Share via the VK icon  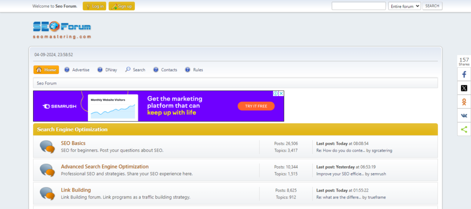pos(464,116)
